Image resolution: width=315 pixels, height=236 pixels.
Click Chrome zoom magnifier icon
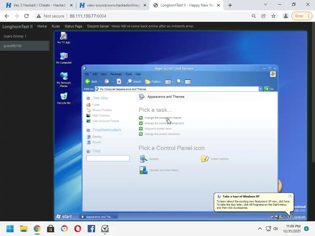tap(254, 16)
